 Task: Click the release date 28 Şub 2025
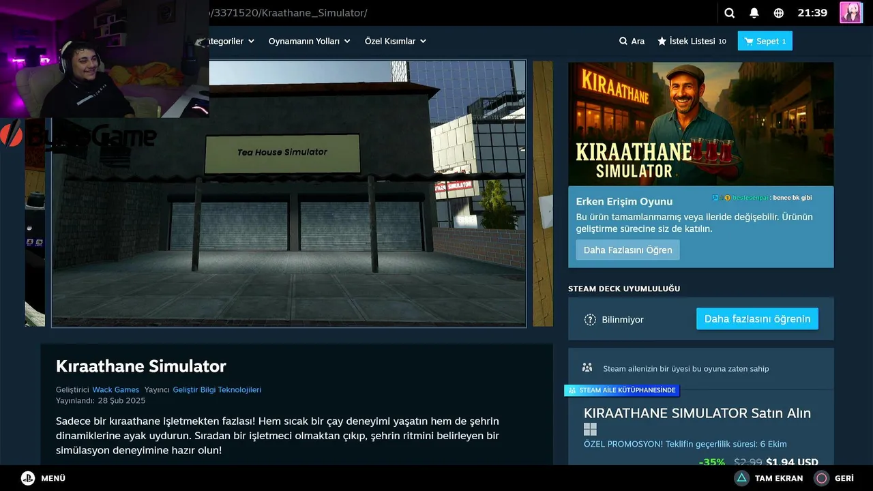121,400
